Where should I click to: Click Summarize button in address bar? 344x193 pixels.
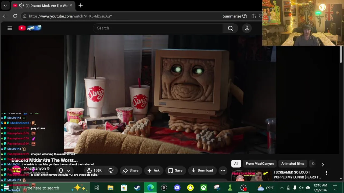[235, 16]
